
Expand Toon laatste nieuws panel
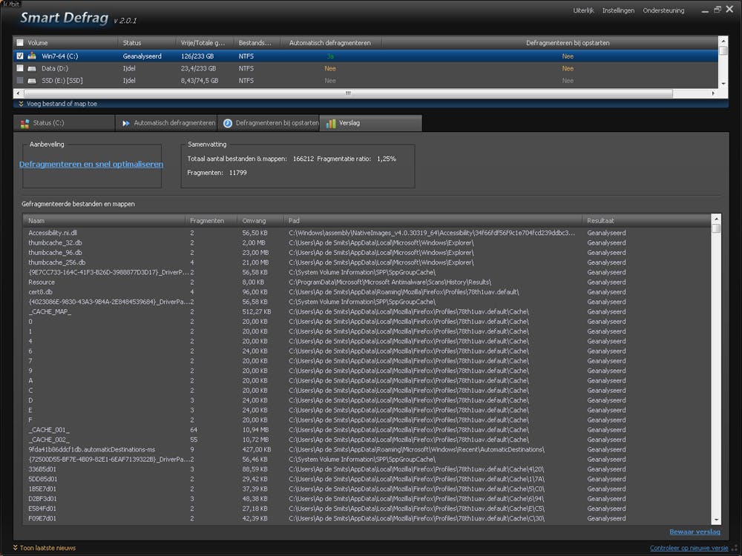tap(44, 548)
